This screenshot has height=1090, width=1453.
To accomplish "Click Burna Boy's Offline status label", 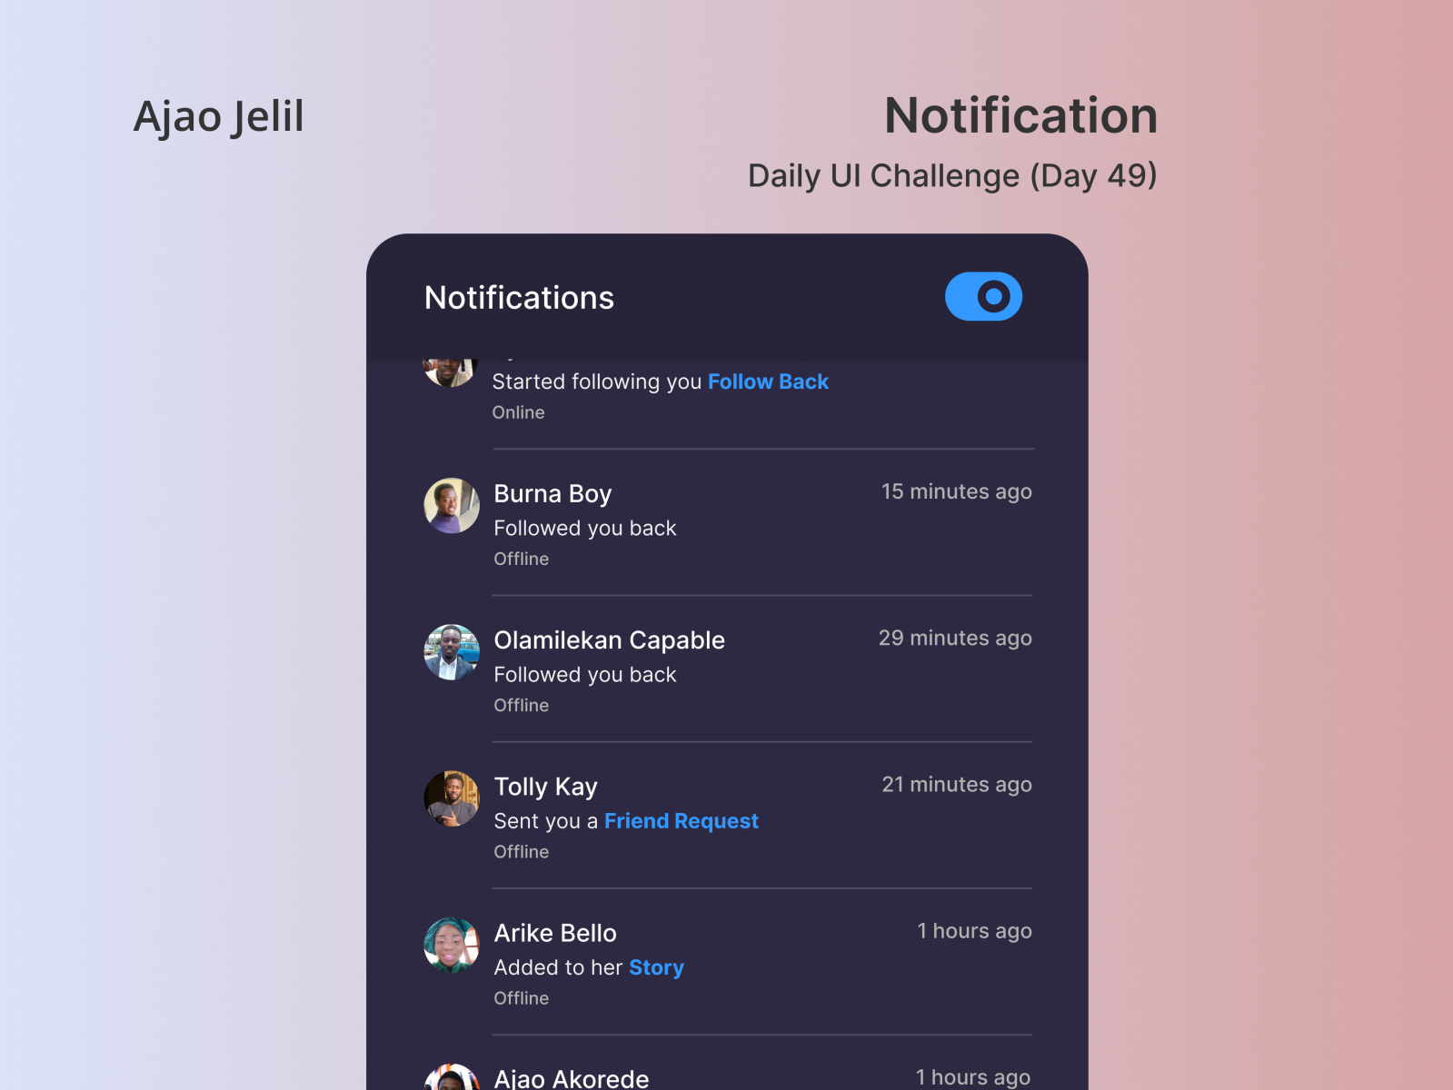I will coord(521,559).
